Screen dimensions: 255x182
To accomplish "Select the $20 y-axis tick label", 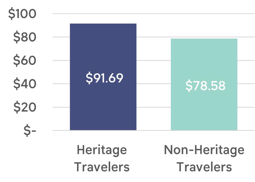I will (x=24, y=107).
